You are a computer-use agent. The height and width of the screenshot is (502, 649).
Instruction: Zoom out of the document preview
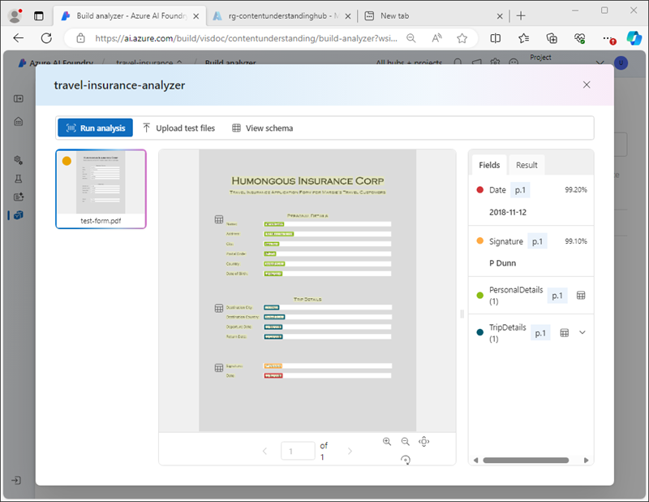click(x=405, y=441)
